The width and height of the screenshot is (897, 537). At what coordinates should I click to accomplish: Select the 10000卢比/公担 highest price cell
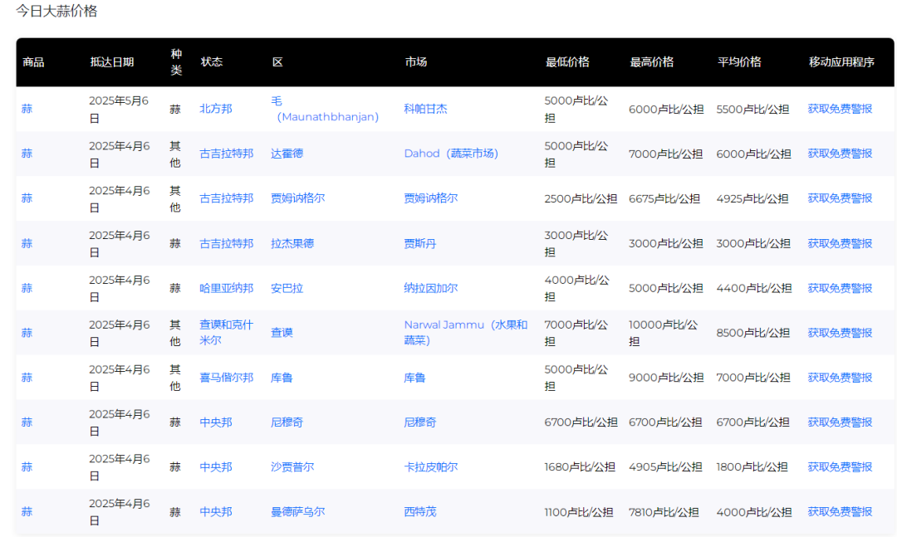pos(663,332)
